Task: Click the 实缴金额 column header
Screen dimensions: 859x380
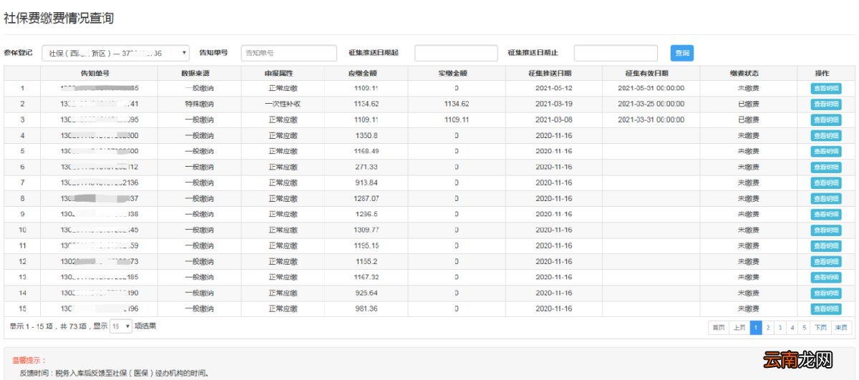Action: coord(456,73)
